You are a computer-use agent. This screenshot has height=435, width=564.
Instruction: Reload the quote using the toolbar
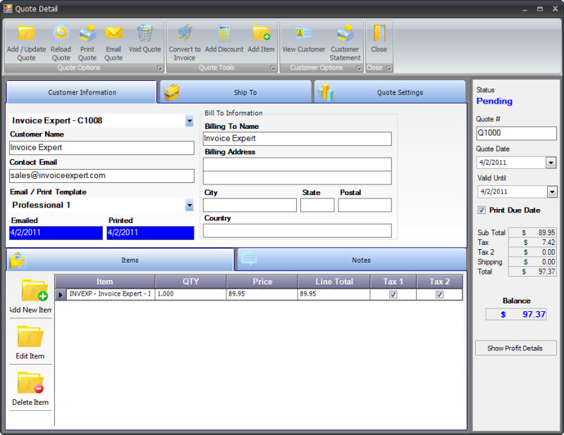click(61, 33)
